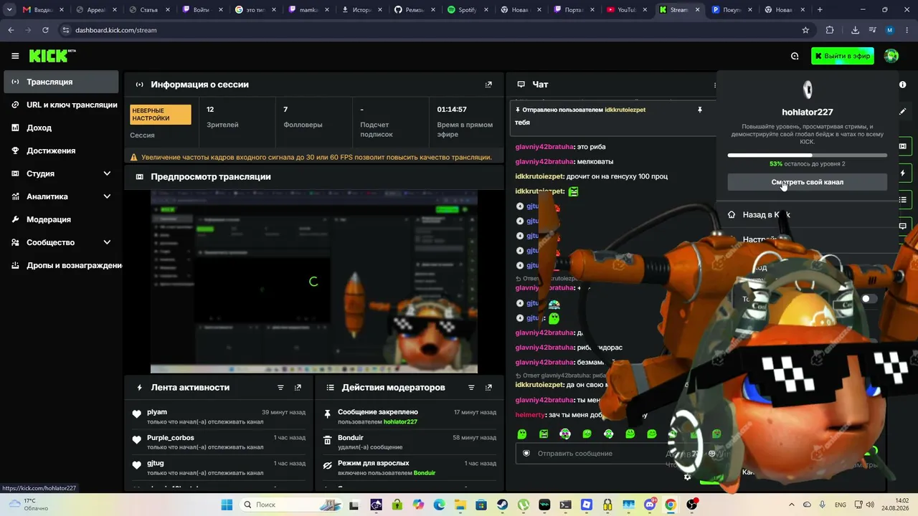The width and height of the screenshot is (918, 516).
Task: Click the info icon at top right
Action: pos(902,85)
